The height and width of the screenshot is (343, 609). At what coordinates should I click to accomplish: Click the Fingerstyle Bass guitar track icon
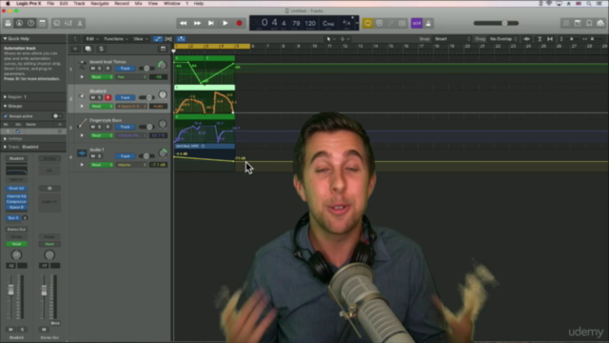point(82,124)
